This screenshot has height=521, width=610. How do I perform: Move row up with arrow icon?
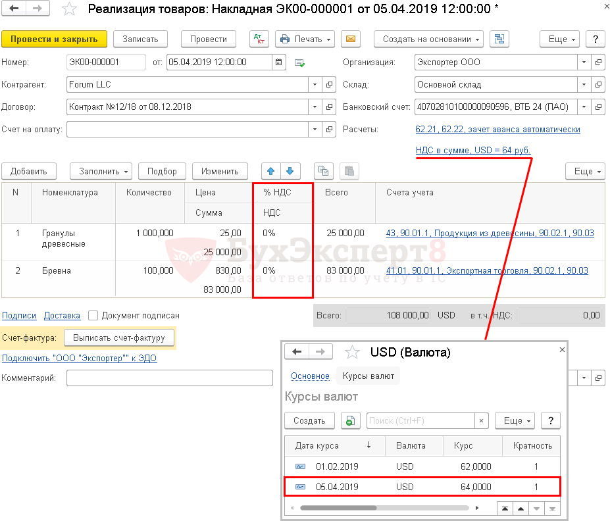coord(270,171)
